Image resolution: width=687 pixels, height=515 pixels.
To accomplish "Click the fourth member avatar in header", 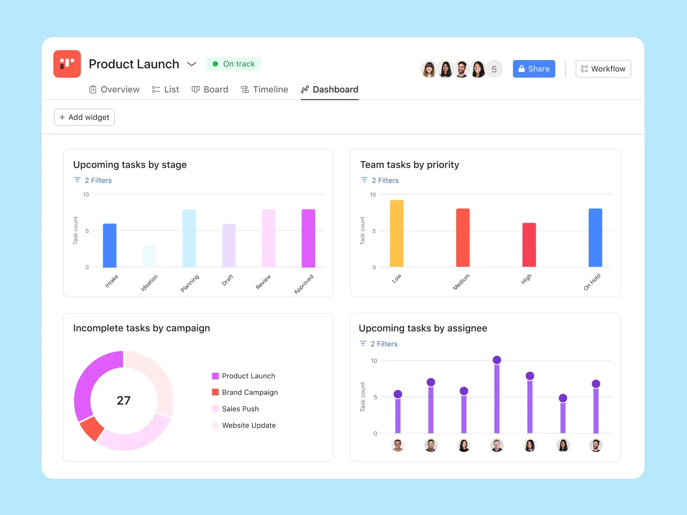I will (478, 69).
